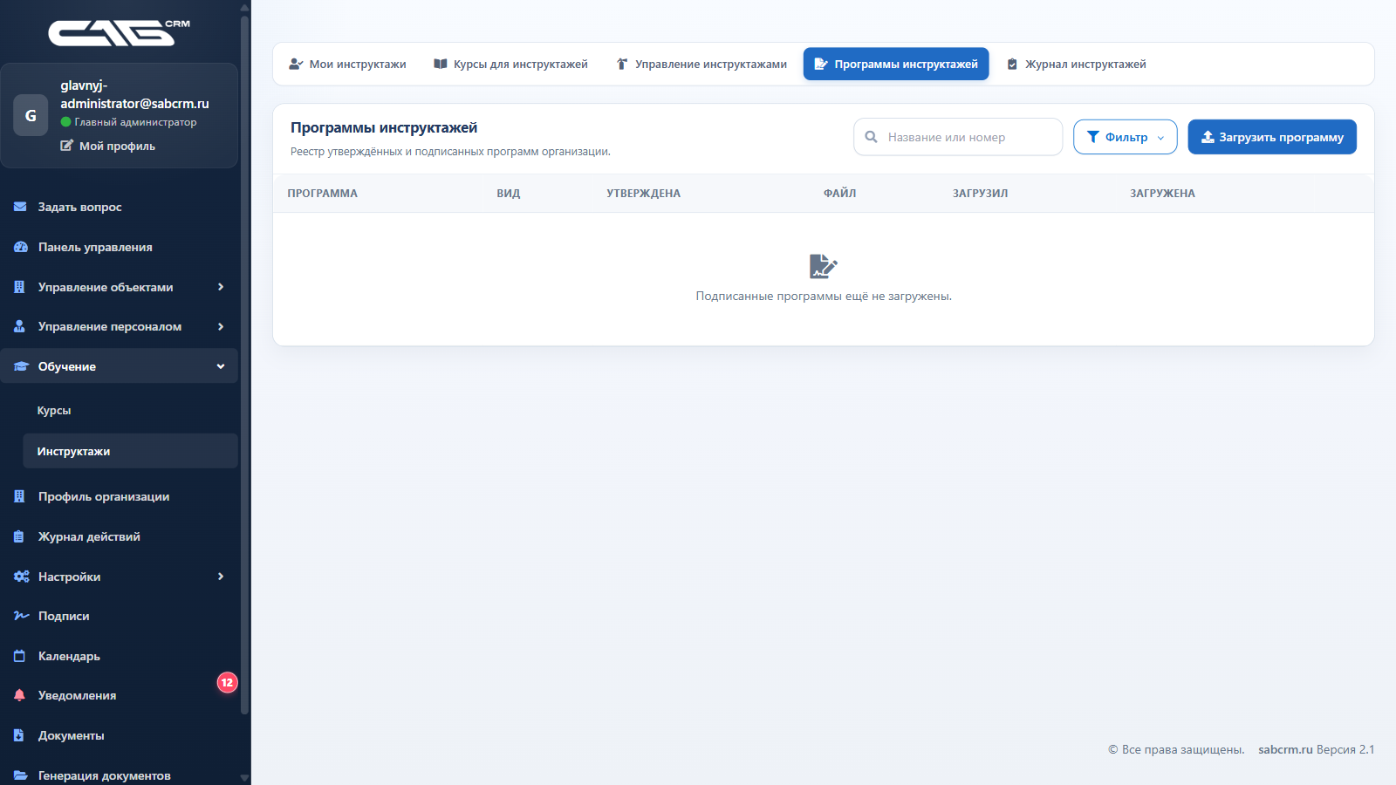This screenshot has width=1396, height=785.
Task: Click gears icon beside Настройки
Action: click(x=21, y=577)
